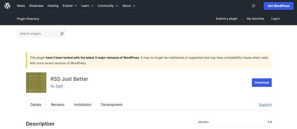
Task: Click the RSS Just Better plugin thumbnail
Action: click(36, 83)
